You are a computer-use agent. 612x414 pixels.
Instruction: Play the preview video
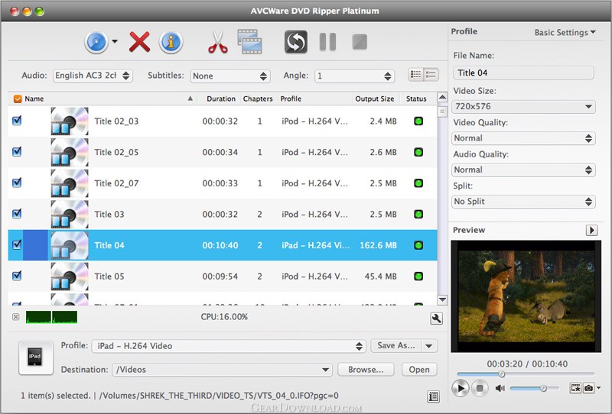[x=461, y=388]
